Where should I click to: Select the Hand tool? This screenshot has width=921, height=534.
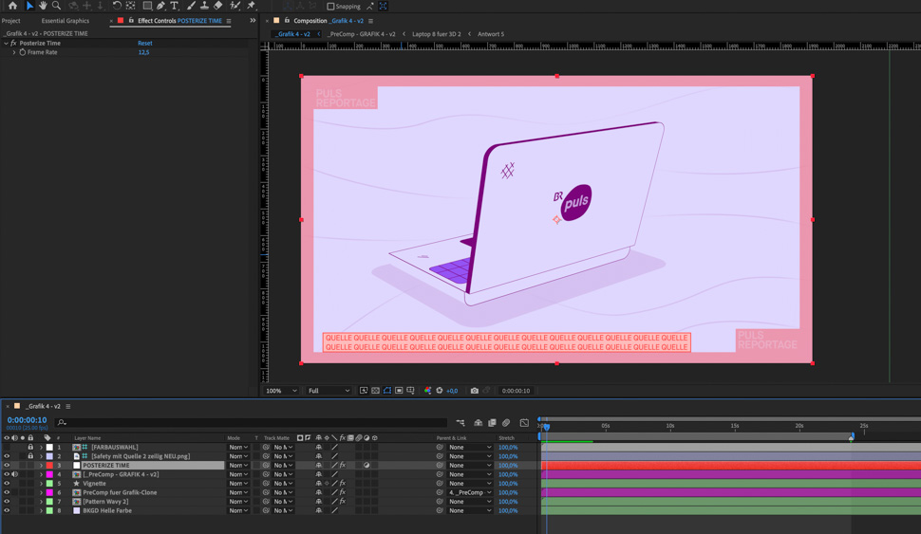coord(43,6)
